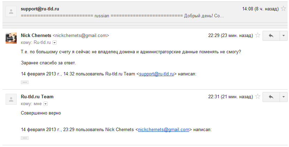289x147 pixels.
Task: Expand quoted text in Nick Chernets' message
Action: [25, 82]
